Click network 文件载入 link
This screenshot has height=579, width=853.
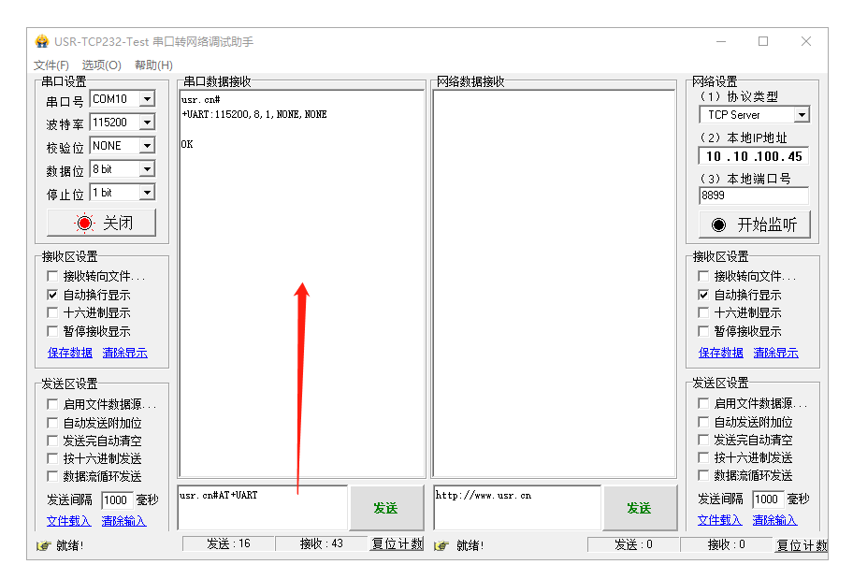720,520
